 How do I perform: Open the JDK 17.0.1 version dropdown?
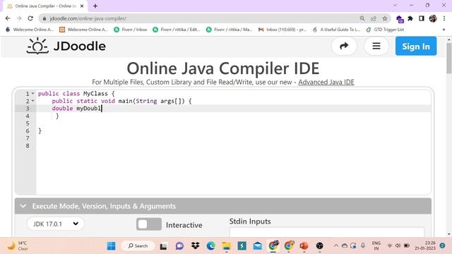pos(56,224)
